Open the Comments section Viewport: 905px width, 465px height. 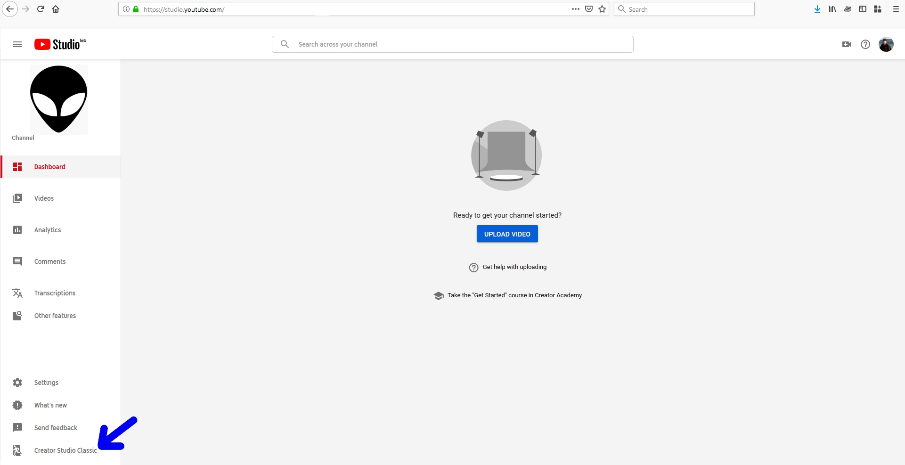(49, 261)
